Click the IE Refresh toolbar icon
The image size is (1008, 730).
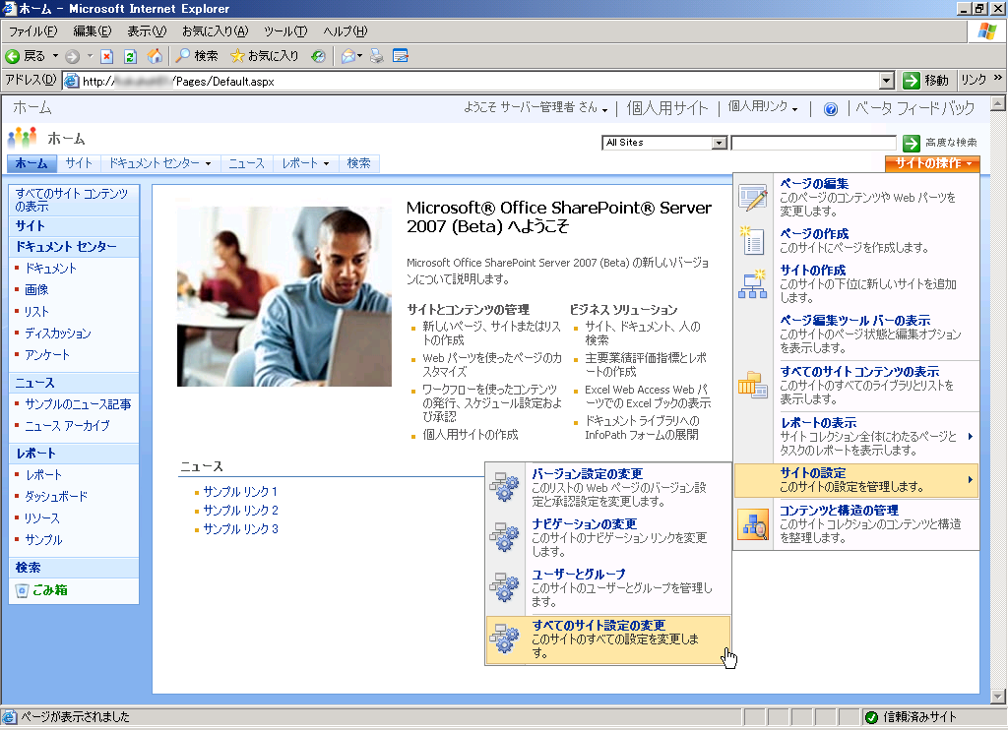click(x=130, y=56)
